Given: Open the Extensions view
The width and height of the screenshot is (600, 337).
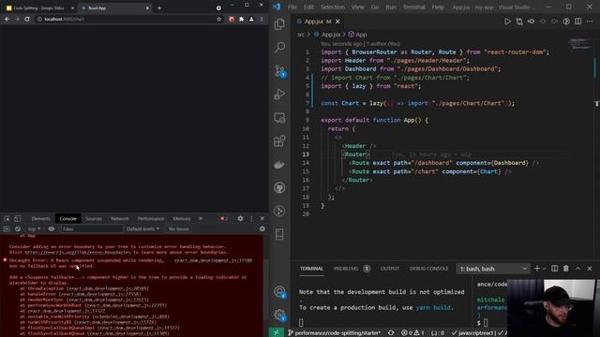Looking at the screenshot, I should click(279, 141).
